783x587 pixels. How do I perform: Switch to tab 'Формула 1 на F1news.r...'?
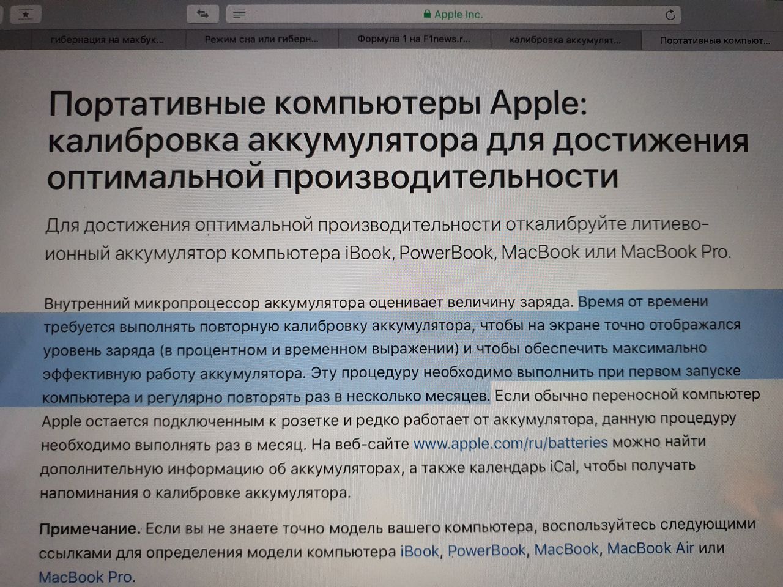pos(414,40)
